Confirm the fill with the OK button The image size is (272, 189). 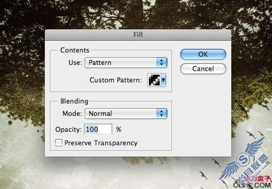click(x=203, y=54)
